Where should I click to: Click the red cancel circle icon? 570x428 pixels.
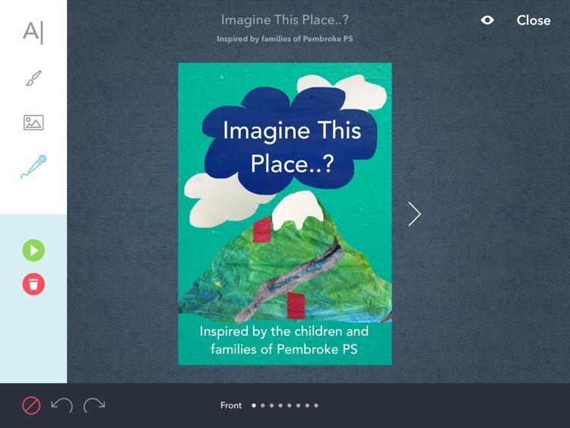point(31,405)
